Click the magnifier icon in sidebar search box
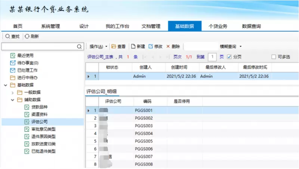This screenshot has width=299, height=169. 79,47
